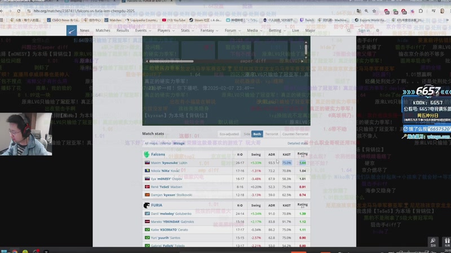
Task: Open the News nav item
Action: click(x=85, y=30)
